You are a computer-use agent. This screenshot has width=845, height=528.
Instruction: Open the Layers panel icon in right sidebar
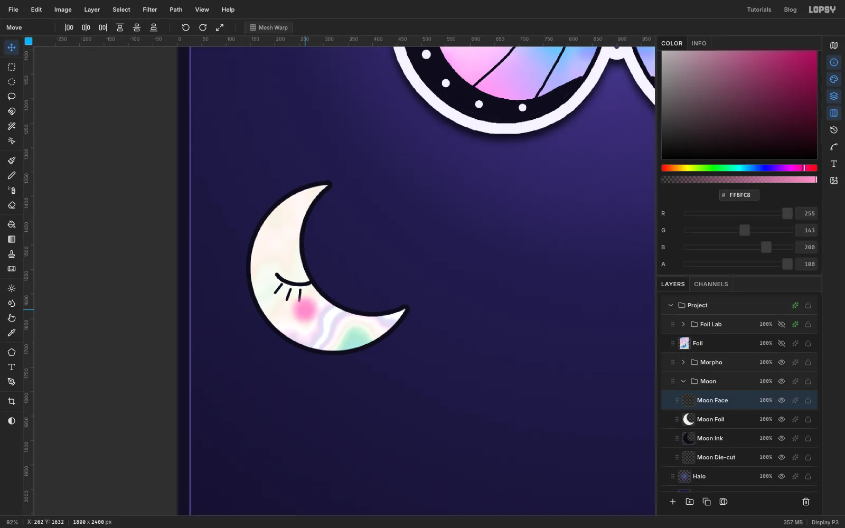click(x=834, y=96)
